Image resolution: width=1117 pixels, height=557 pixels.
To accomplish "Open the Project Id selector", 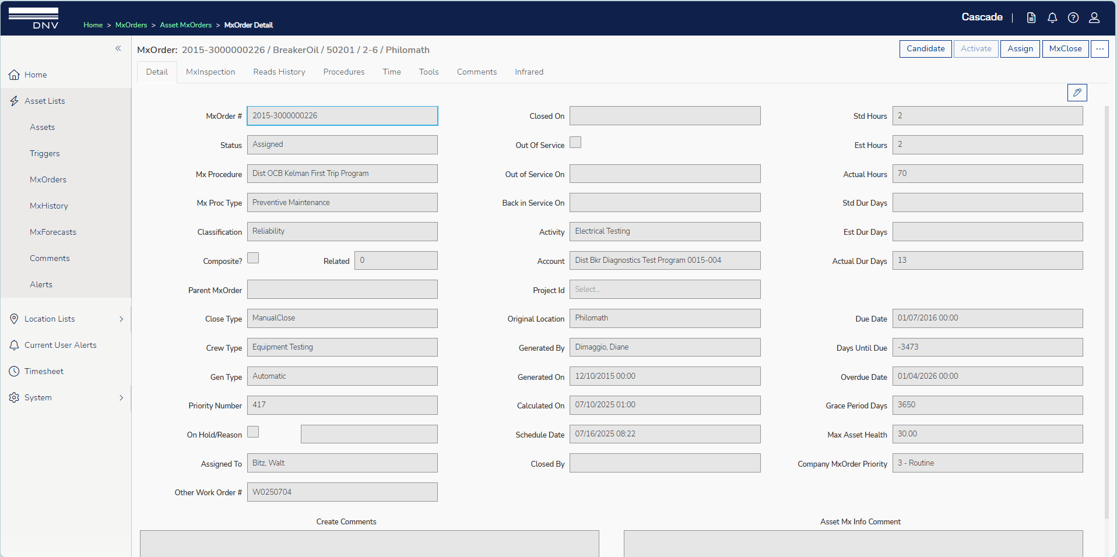I will coord(665,289).
